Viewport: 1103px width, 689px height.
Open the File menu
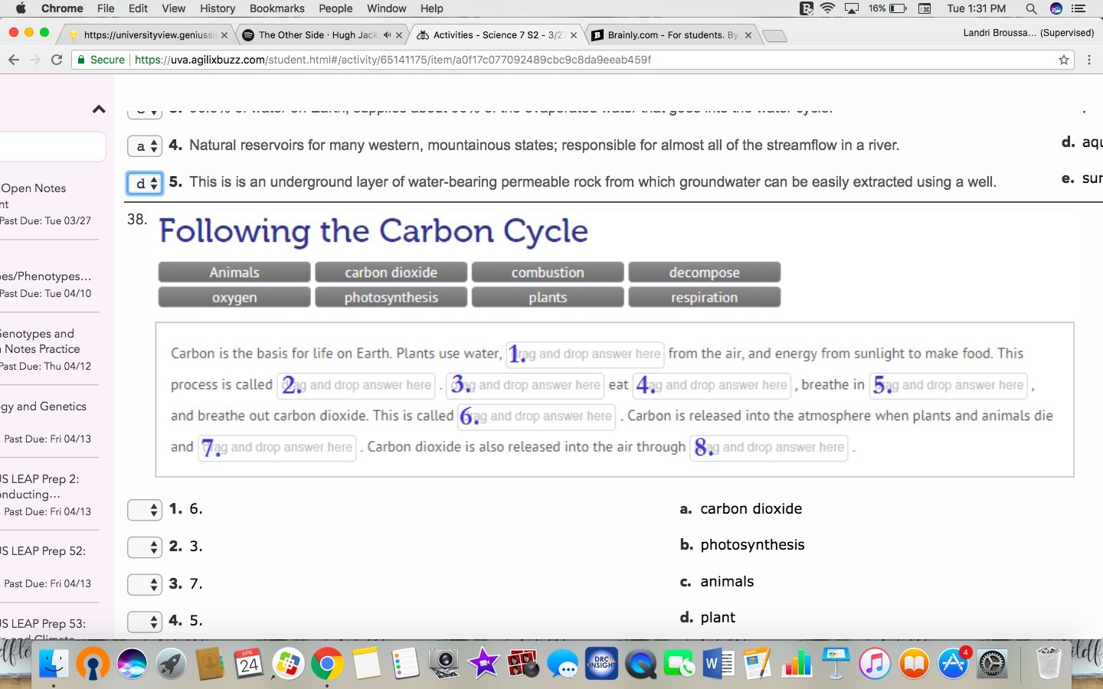tap(106, 8)
